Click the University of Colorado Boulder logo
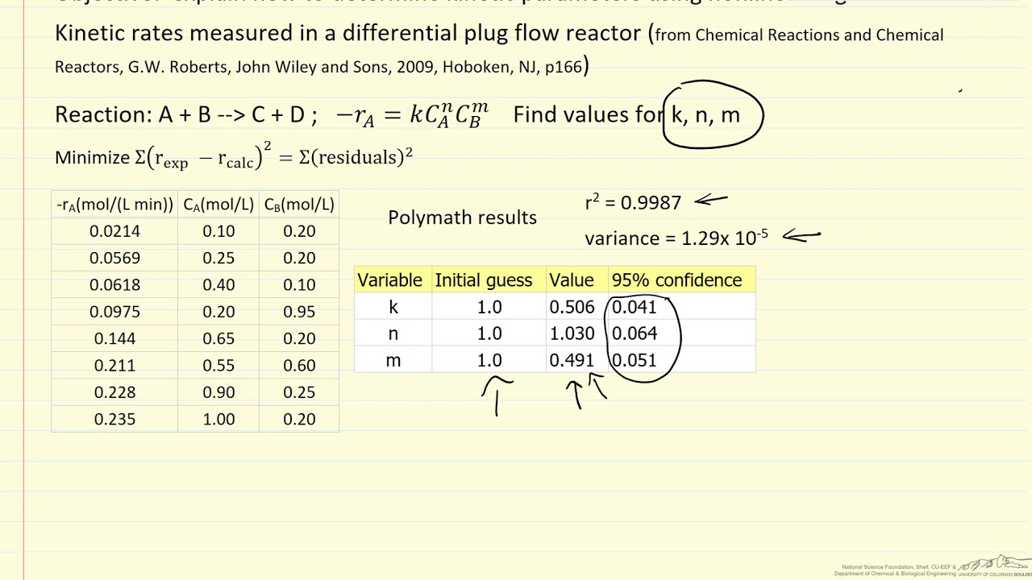Image resolution: width=1032 pixels, height=580 pixels. coord(995,565)
